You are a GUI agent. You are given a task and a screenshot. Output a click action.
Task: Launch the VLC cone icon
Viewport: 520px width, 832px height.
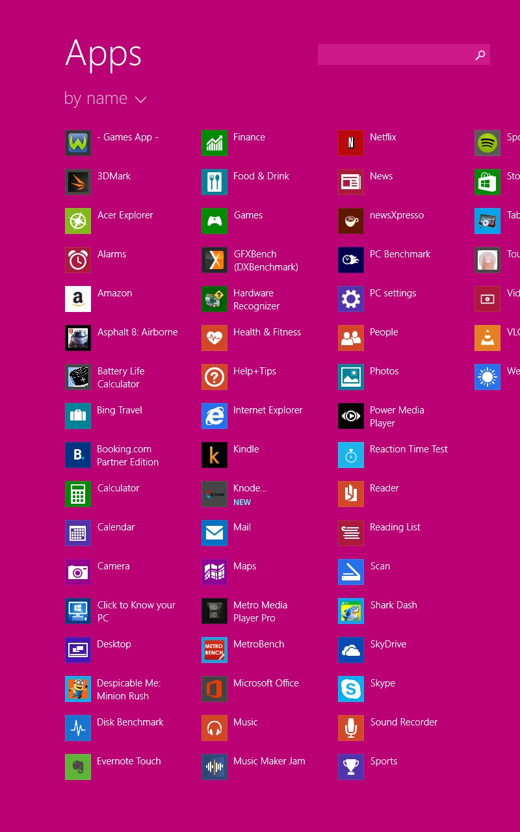[x=487, y=338]
